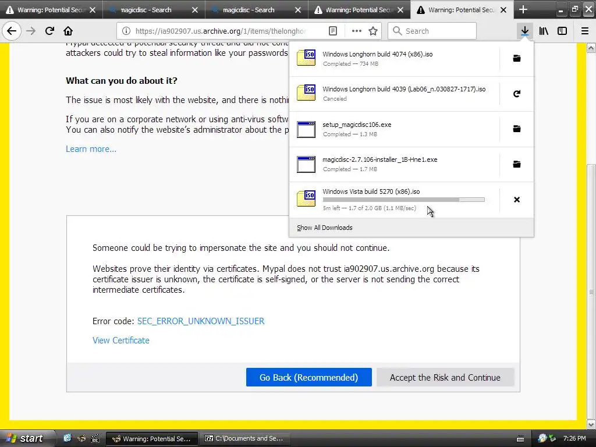Screen dimensions: 596x447
Task: Switch to Mypal Warning taskbar button
Action: click(152, 439)
